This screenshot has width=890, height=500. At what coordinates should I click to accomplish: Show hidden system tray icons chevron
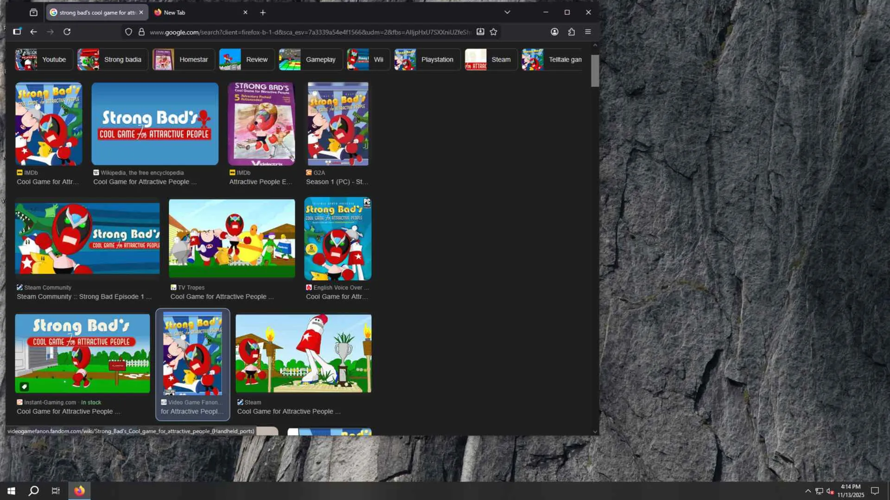(808, 491)
